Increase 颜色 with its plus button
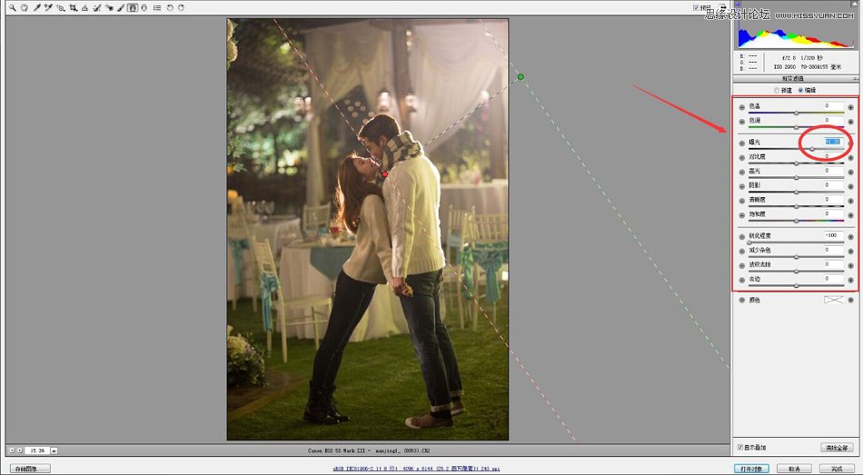The image size is (863, 475). (851, 300)
